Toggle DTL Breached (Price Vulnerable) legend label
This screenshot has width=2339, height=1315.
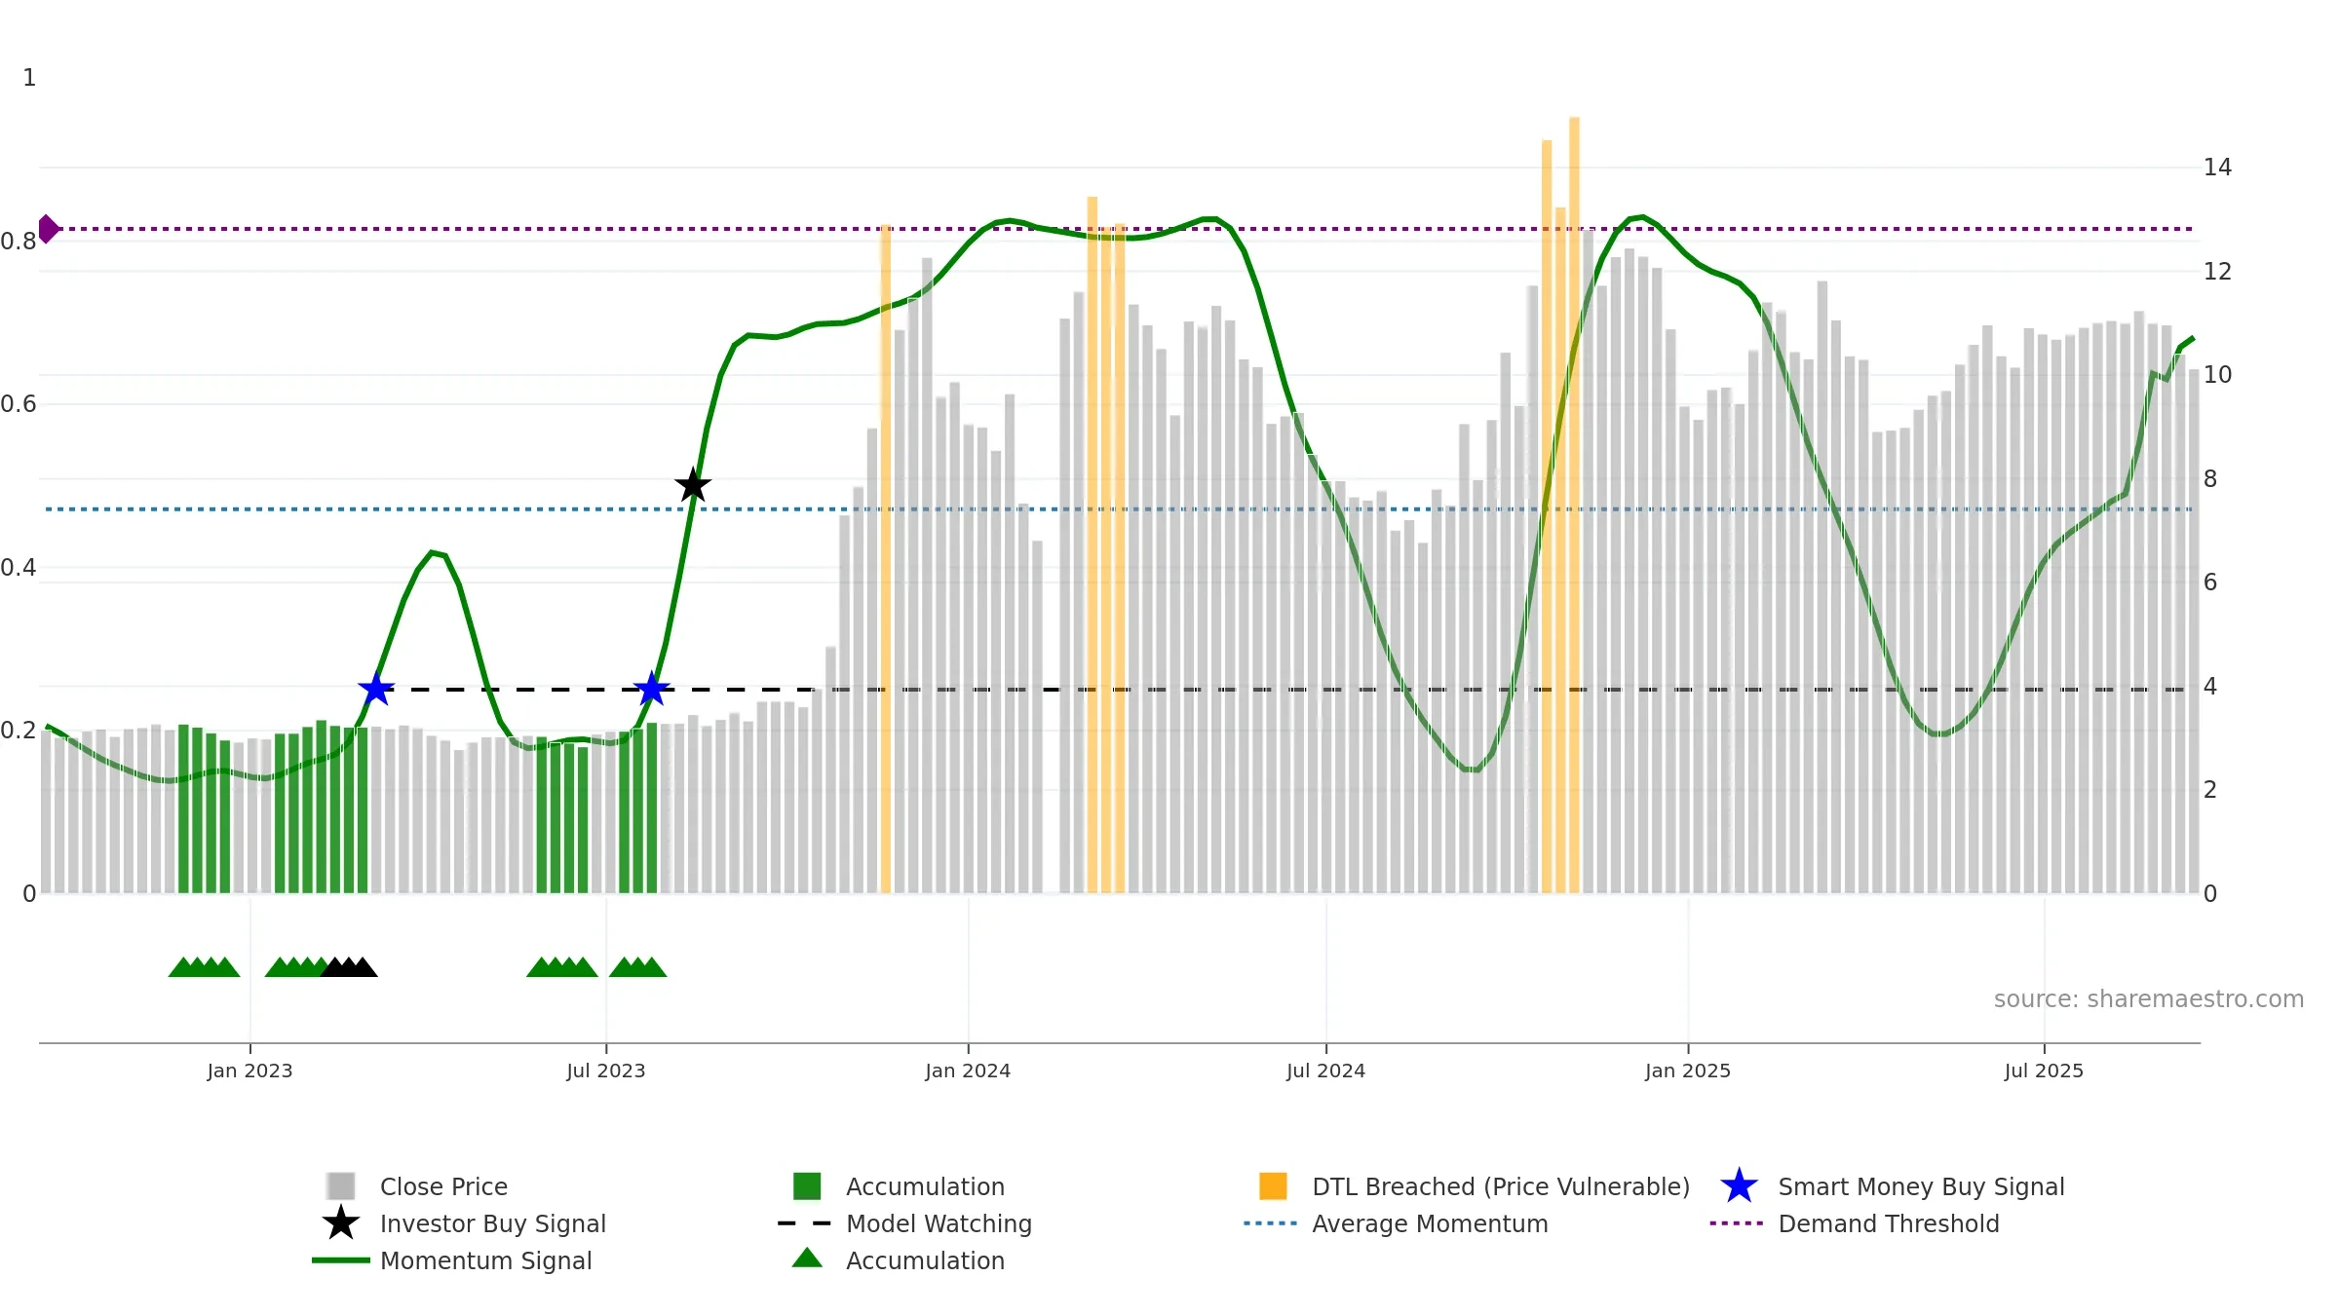coord(1501,1186)
